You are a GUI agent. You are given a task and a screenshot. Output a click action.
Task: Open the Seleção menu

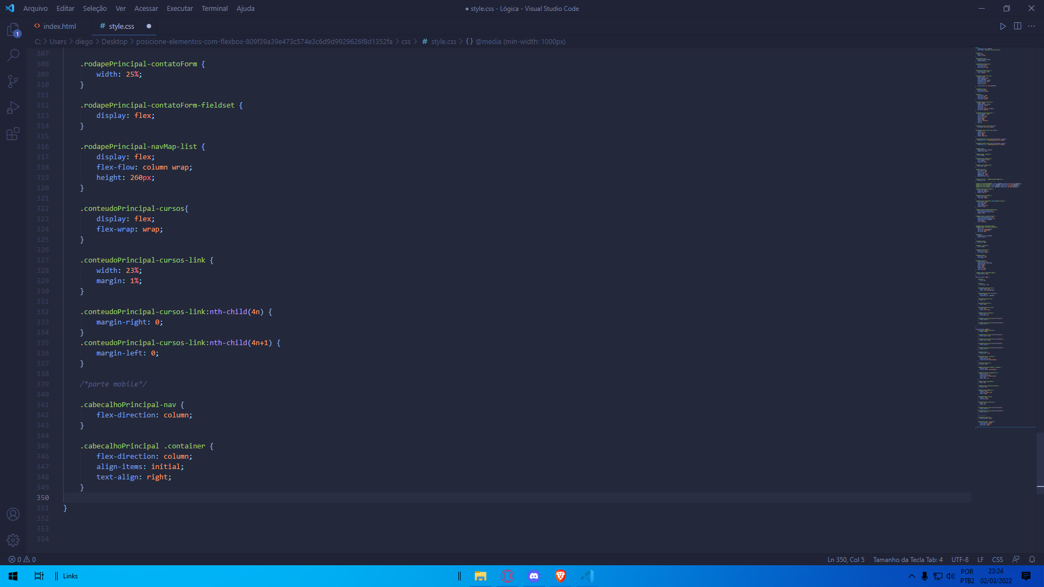(x=95, y=8)
